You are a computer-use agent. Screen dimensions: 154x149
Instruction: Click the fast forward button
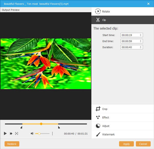coord(11,133)
